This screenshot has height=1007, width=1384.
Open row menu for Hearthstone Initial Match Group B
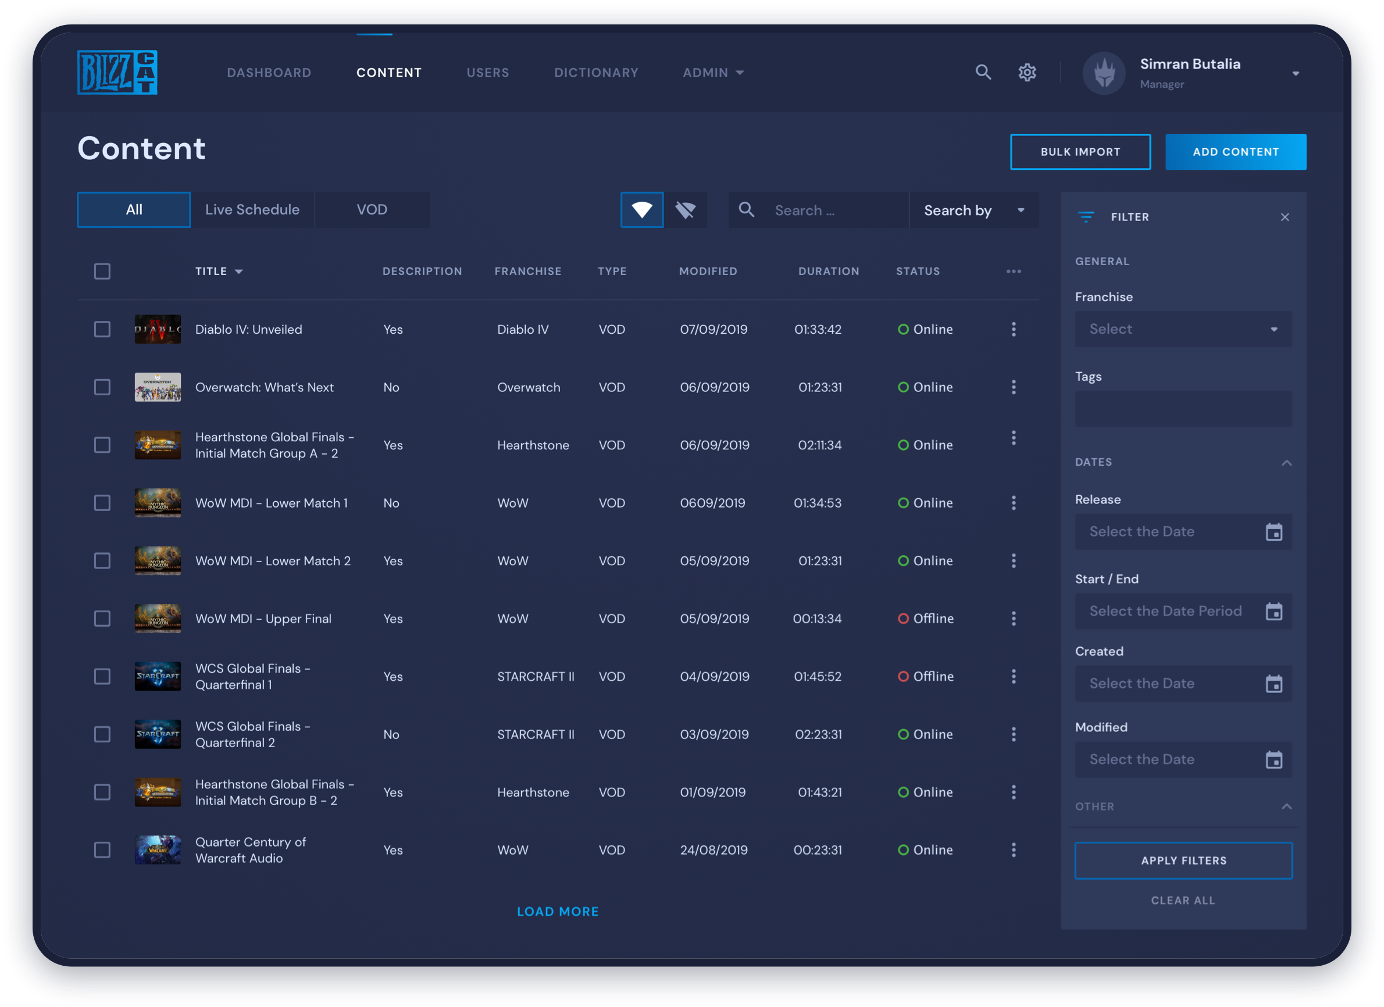tap(1013, 792)
